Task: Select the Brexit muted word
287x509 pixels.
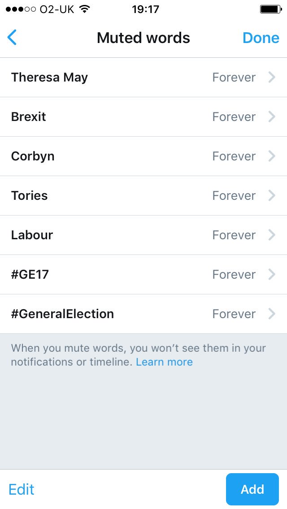Action: coord(29,117)
